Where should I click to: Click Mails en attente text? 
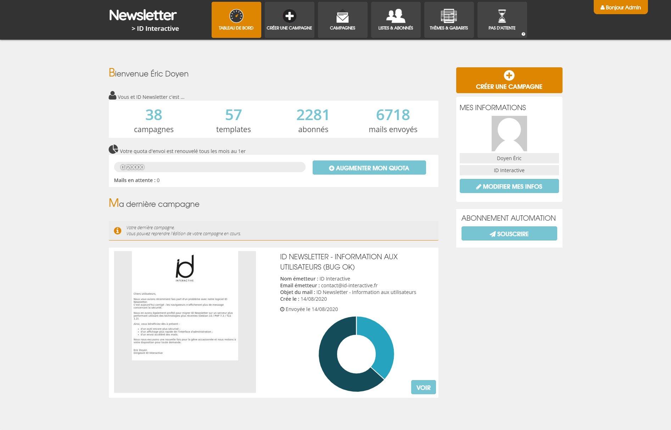pos(136,180)
